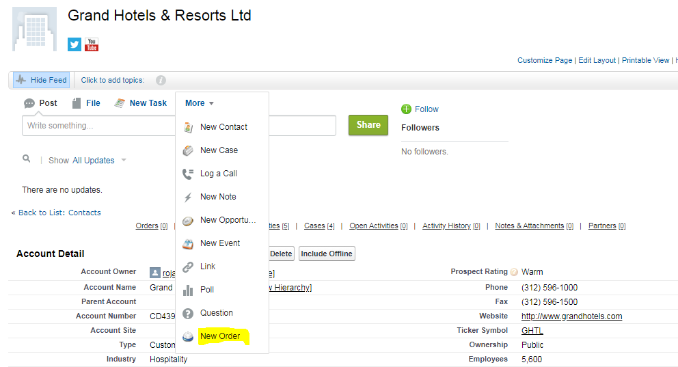Click the New Case icon in menu
The height and width of the screenshot is (367, 678).
tap(188, 150)
